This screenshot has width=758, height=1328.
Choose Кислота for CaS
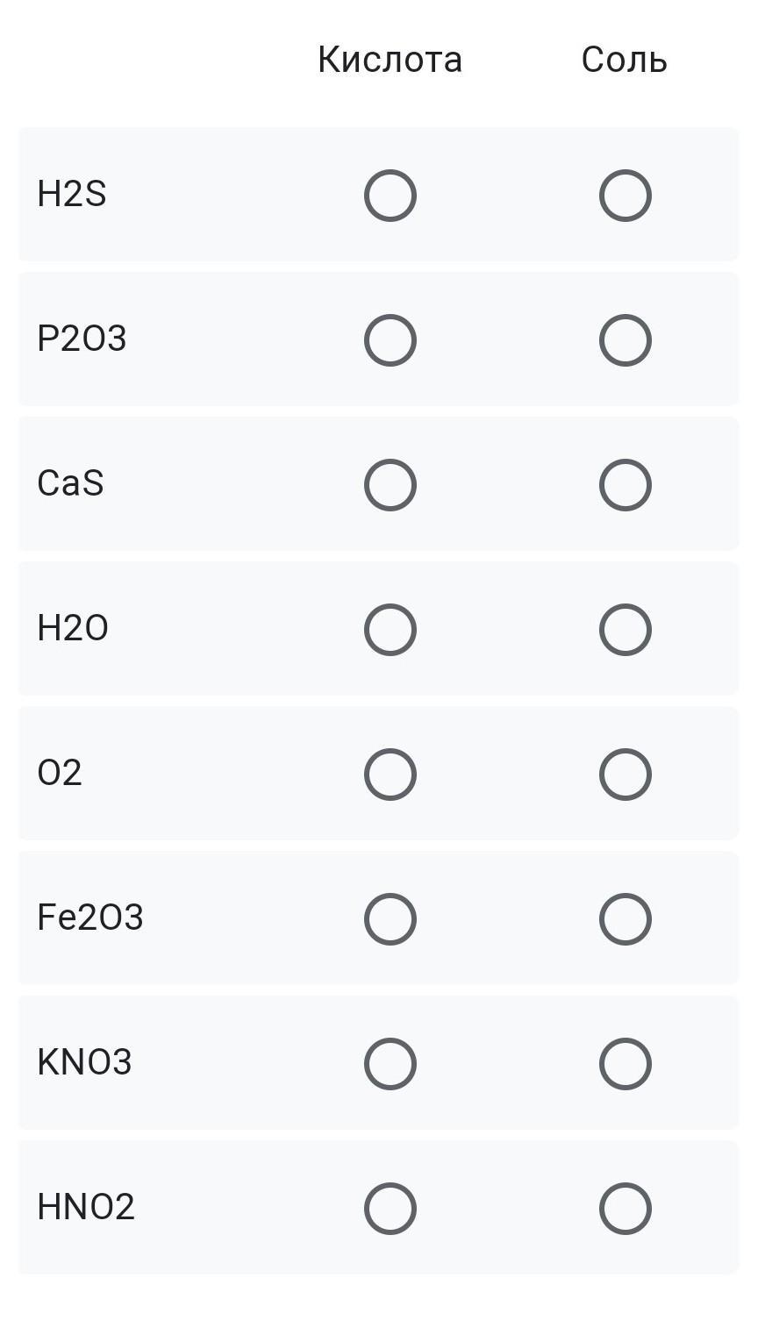(390, 484)
